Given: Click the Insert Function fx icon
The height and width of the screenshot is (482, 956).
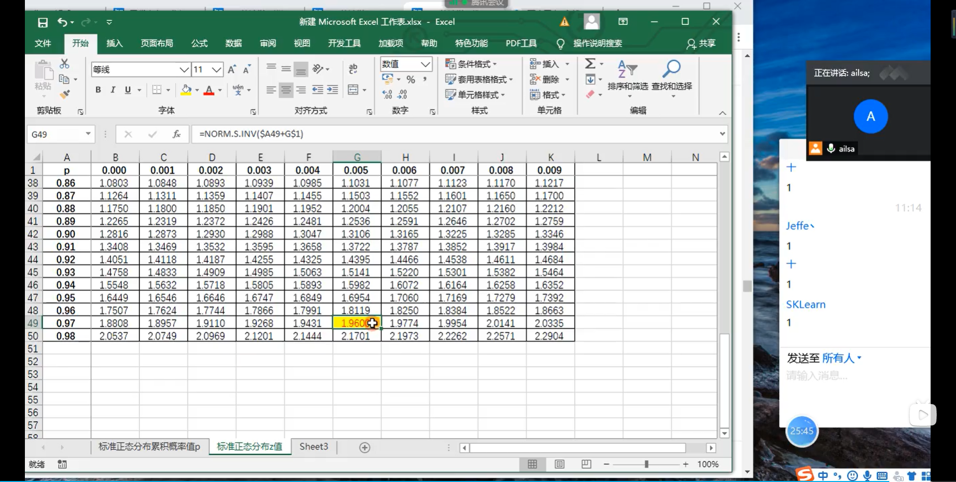Looking at the screenshot, I should pos(176,134).
